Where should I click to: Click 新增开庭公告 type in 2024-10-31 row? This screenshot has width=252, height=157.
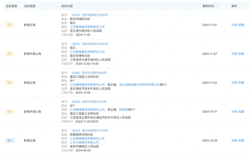(33, 111)
